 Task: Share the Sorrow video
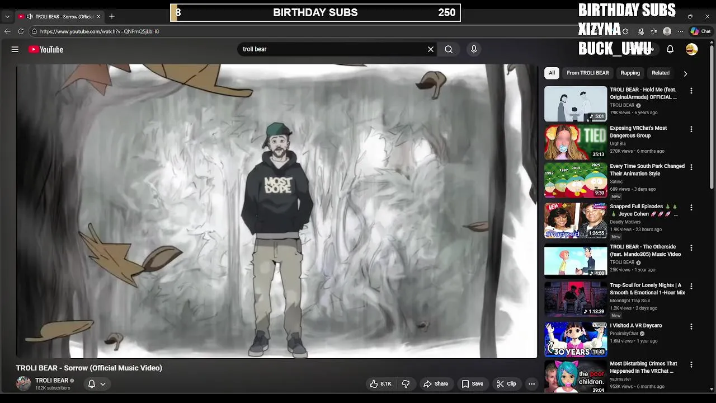click(436, 384)
